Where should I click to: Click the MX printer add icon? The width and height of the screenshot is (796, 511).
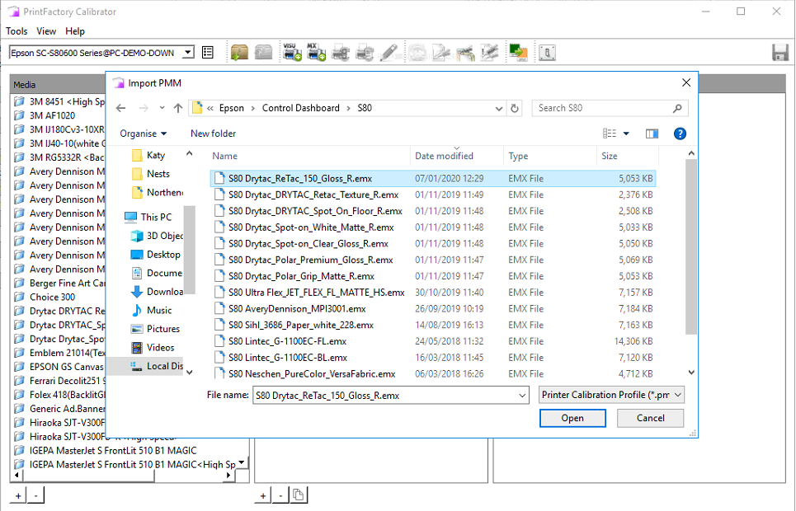(x=316, y=52)
